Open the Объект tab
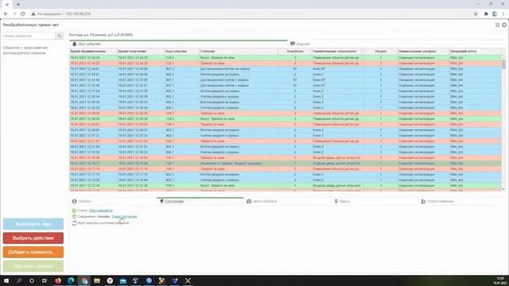This screenshot has width=509, height=286. 113,201
